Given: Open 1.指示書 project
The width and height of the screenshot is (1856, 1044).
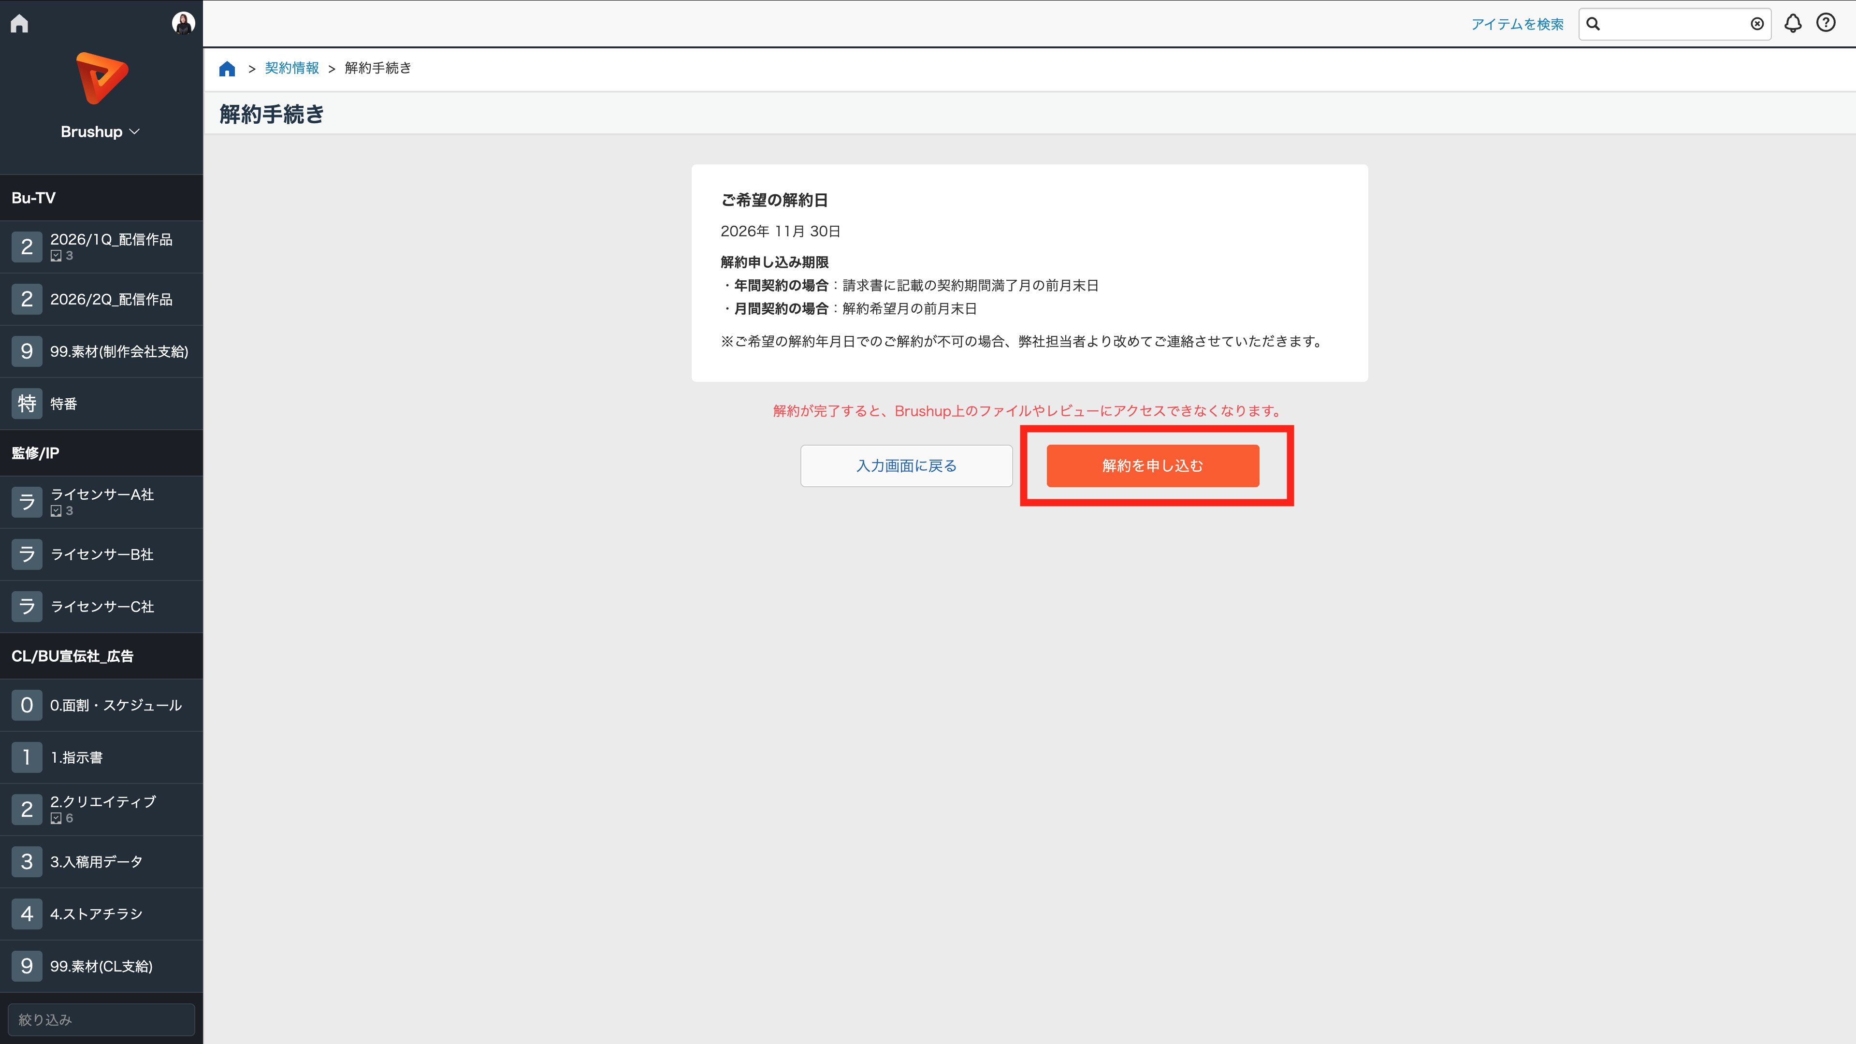Looking at the screenshot, I should [x=101, y=757].
